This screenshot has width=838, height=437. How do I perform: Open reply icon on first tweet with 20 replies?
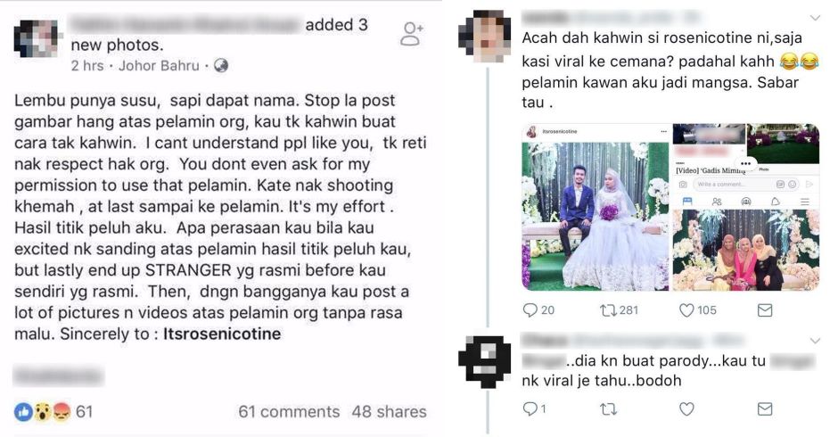pyautogui.click(x=530, y=309)
